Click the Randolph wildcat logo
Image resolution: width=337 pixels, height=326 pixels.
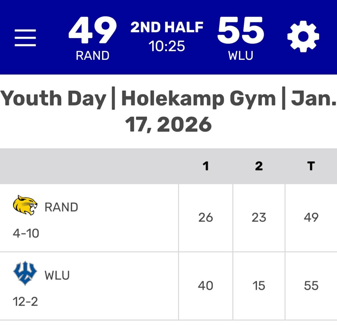(25, 205)
